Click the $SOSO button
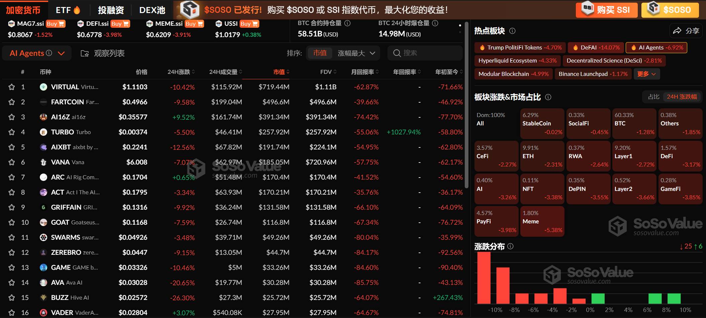 (670, 10)
